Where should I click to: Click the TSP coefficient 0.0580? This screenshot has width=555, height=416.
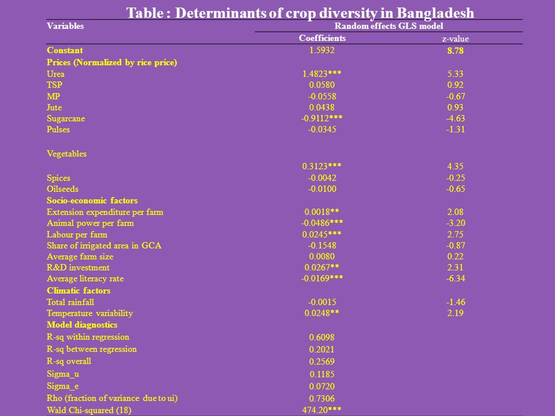(x=322, y=85)
